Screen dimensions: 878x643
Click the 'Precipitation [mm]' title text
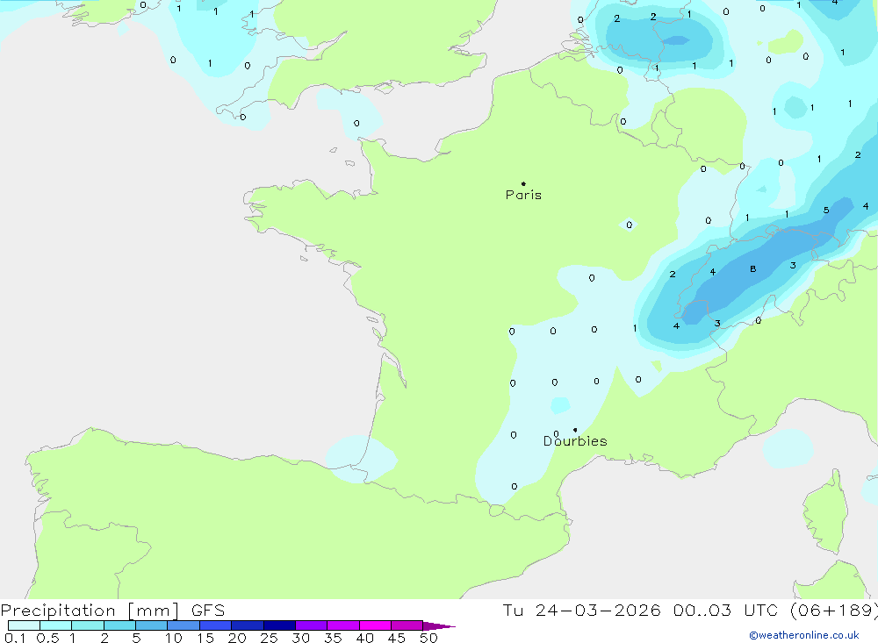[90, 611]
